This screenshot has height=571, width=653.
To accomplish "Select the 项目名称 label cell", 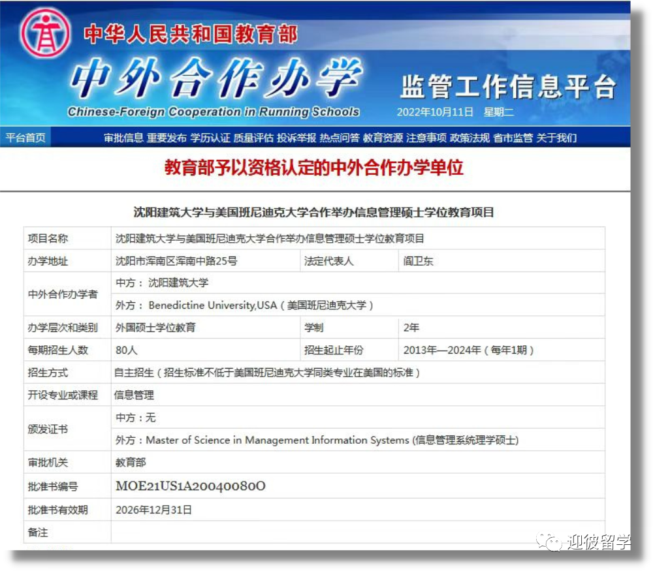I will pos(67,238).
